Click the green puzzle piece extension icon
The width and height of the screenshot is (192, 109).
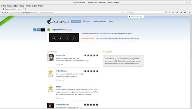coord(49,30)
